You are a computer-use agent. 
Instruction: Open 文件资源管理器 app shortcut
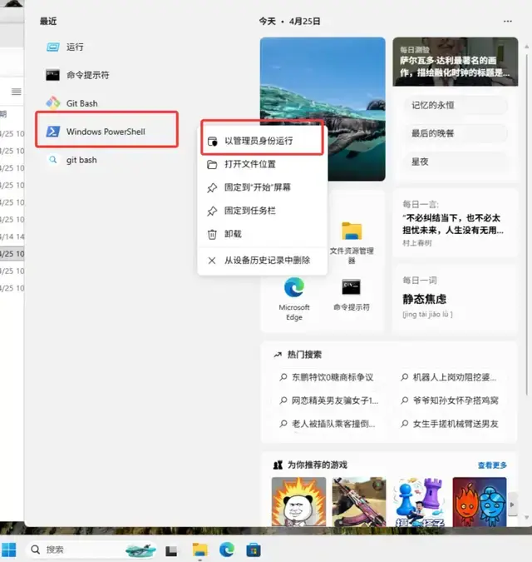point(352,242)
